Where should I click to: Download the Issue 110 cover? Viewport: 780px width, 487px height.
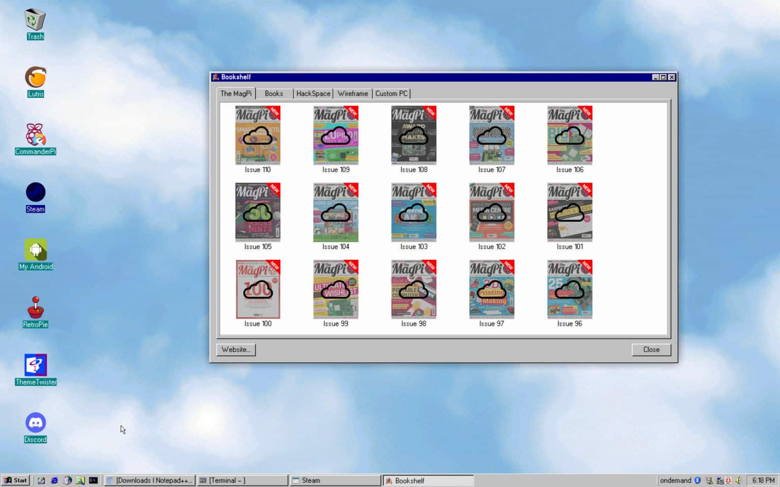(x=257, y=135)
